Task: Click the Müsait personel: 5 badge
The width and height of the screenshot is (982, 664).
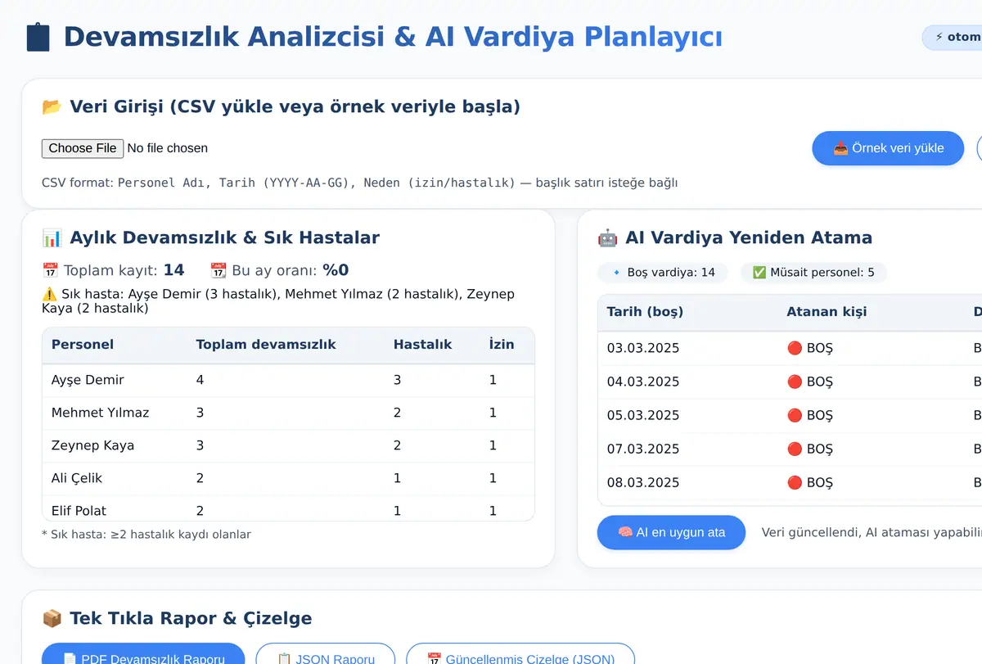Action: [x=813, y=273]
